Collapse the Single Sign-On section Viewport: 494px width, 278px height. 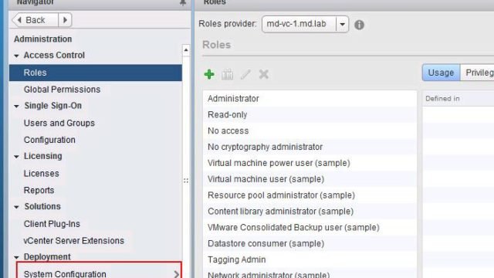tap(16, 106)
